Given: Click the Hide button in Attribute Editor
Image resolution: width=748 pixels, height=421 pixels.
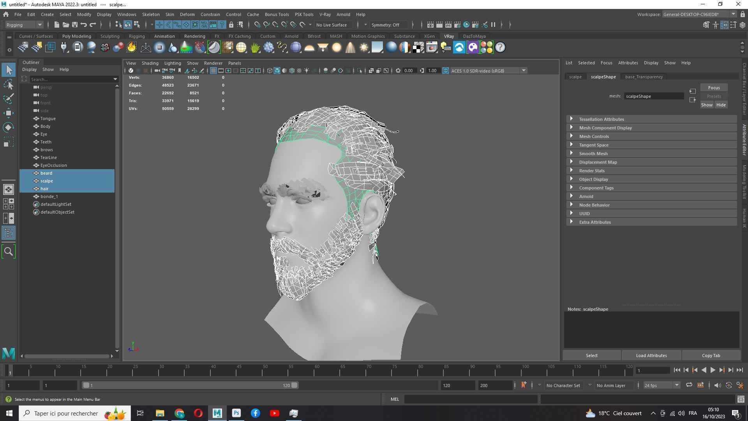Looking at the screenshot, I should point(721,105).
